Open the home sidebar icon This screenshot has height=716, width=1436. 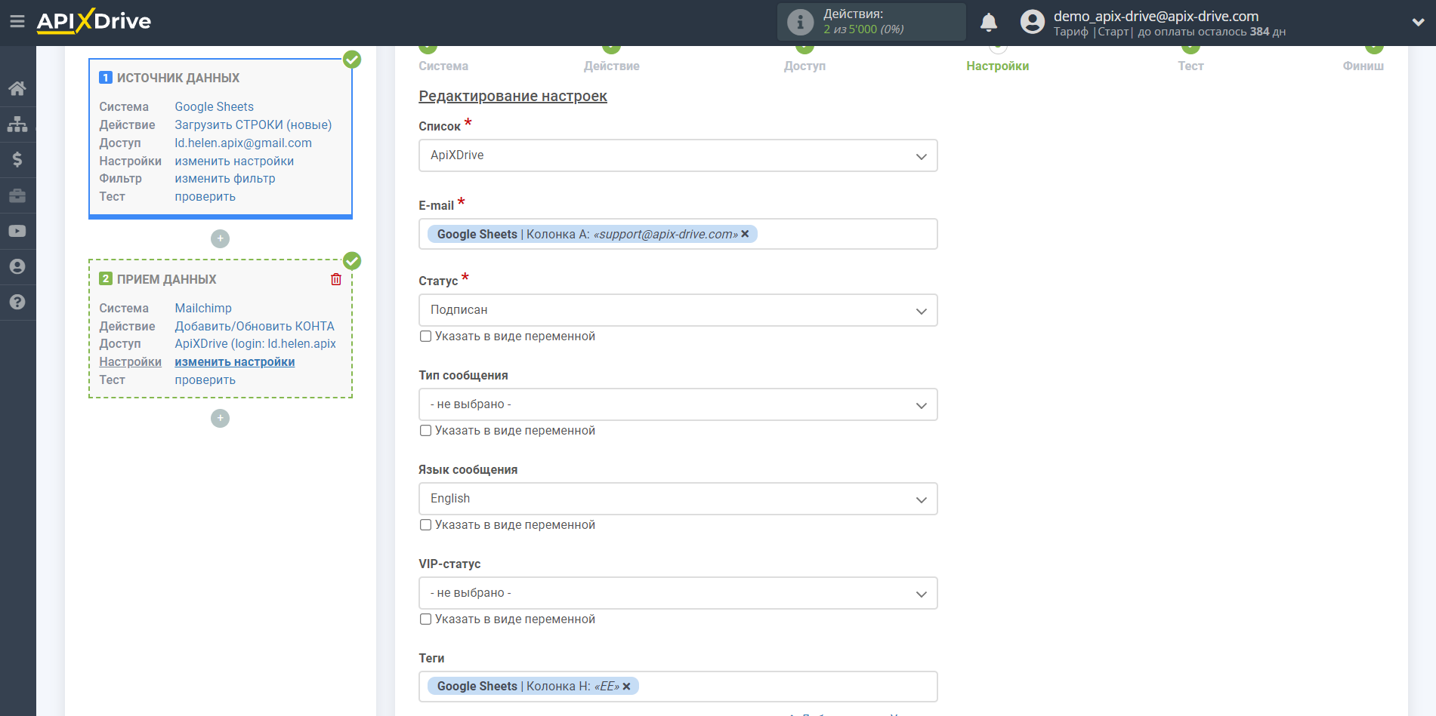coord(17,88)
